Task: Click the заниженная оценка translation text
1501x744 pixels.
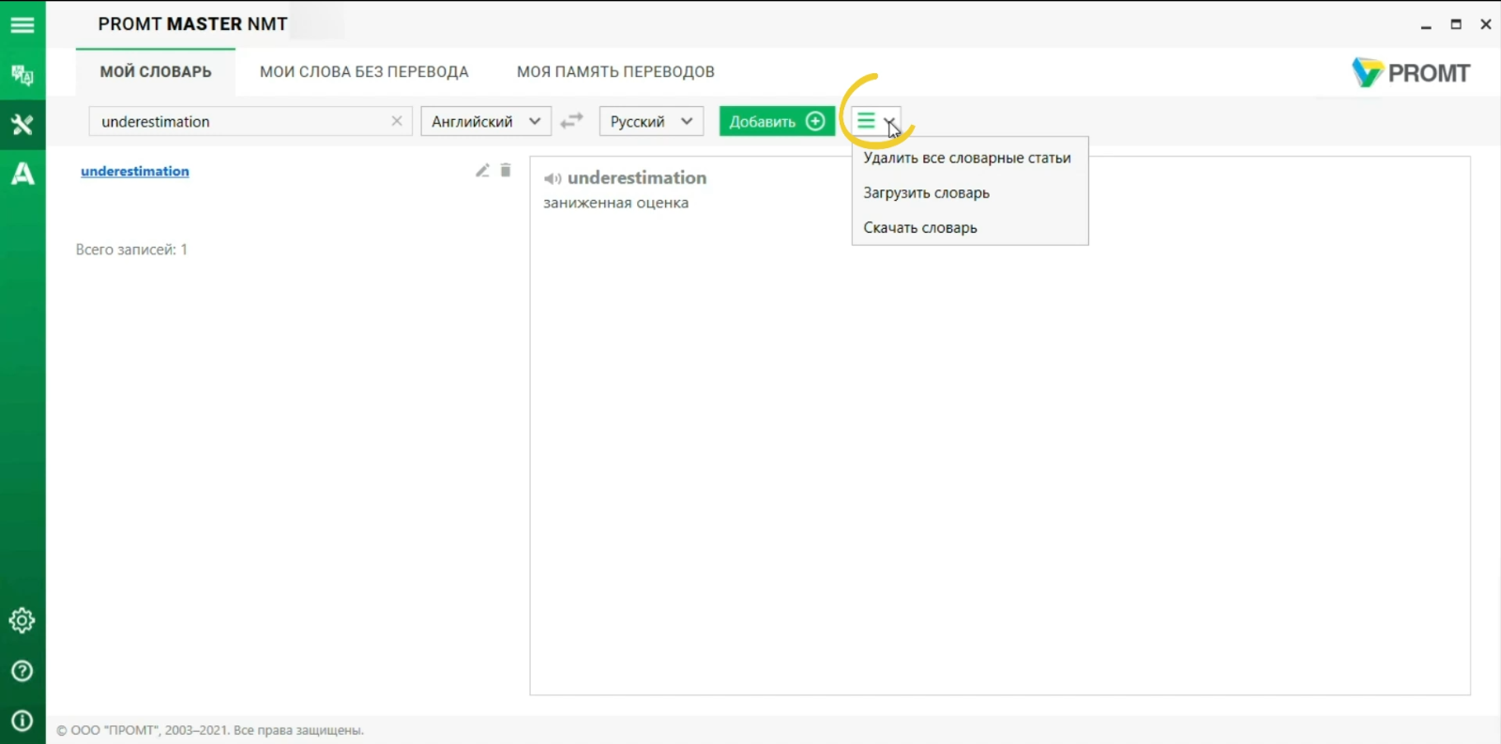Action: [x=615, y=203]
